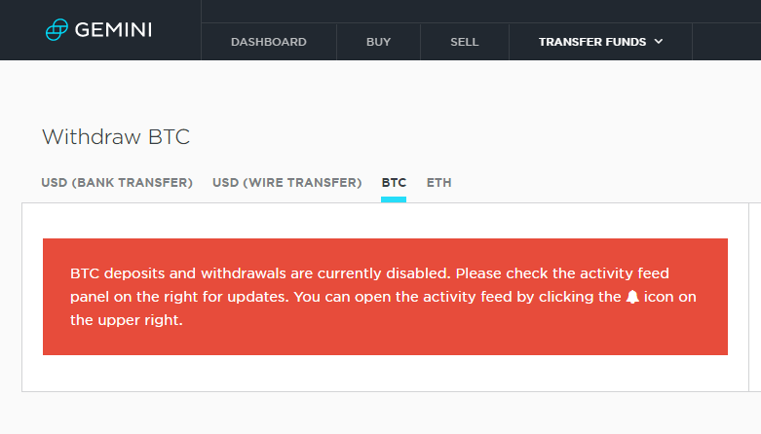This screenshot has width=761, height=434.
Task: Open the Transfer Funds menu label
Action: (592, 42)
